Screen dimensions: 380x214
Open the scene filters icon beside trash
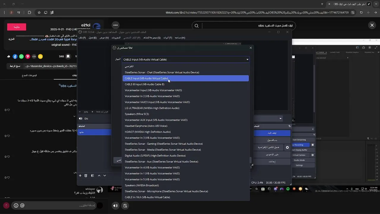point(92,176)
